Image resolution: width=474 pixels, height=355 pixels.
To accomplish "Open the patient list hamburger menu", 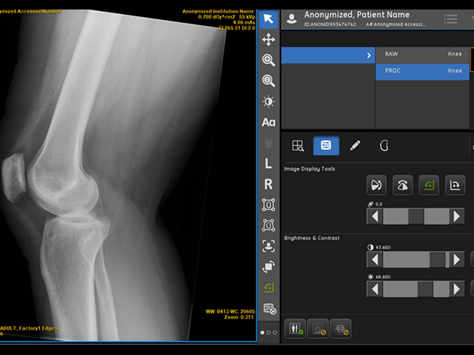I will tap(450, 18).
